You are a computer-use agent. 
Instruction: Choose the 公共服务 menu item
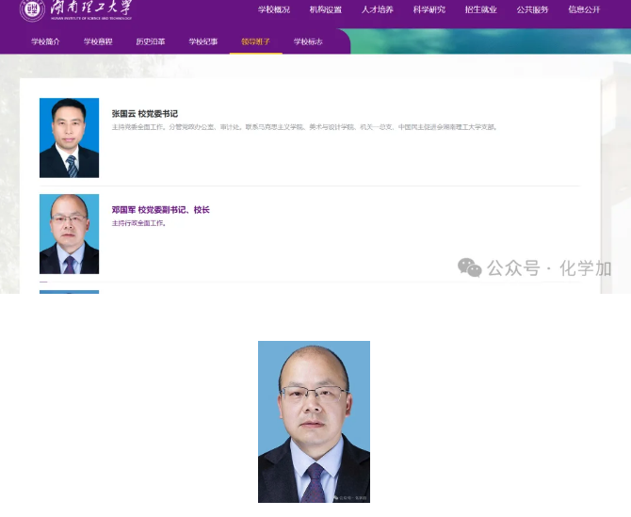[x=532, y=9]
